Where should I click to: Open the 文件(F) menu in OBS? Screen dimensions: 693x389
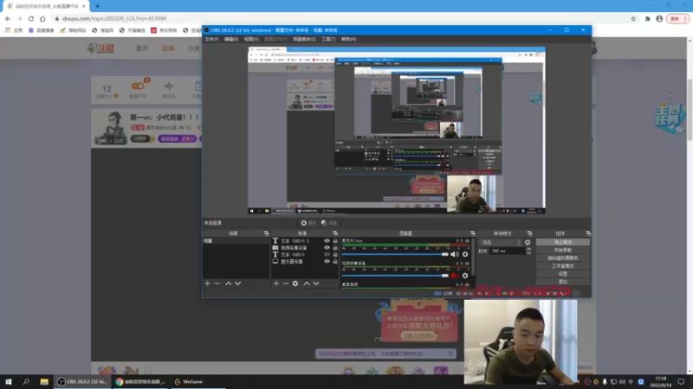coord(211,39)
